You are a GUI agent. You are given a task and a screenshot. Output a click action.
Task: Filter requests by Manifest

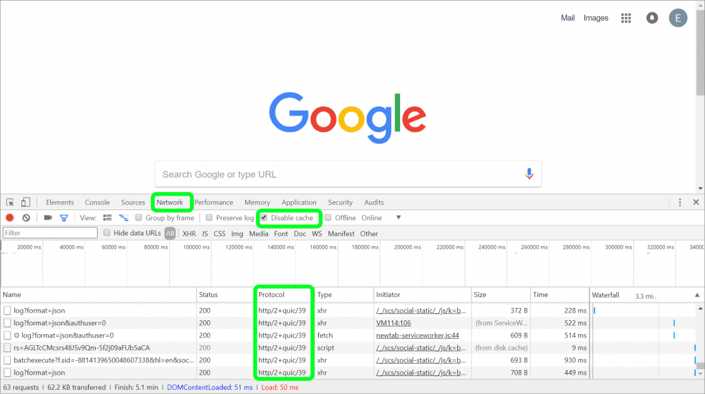click(341, 234)
